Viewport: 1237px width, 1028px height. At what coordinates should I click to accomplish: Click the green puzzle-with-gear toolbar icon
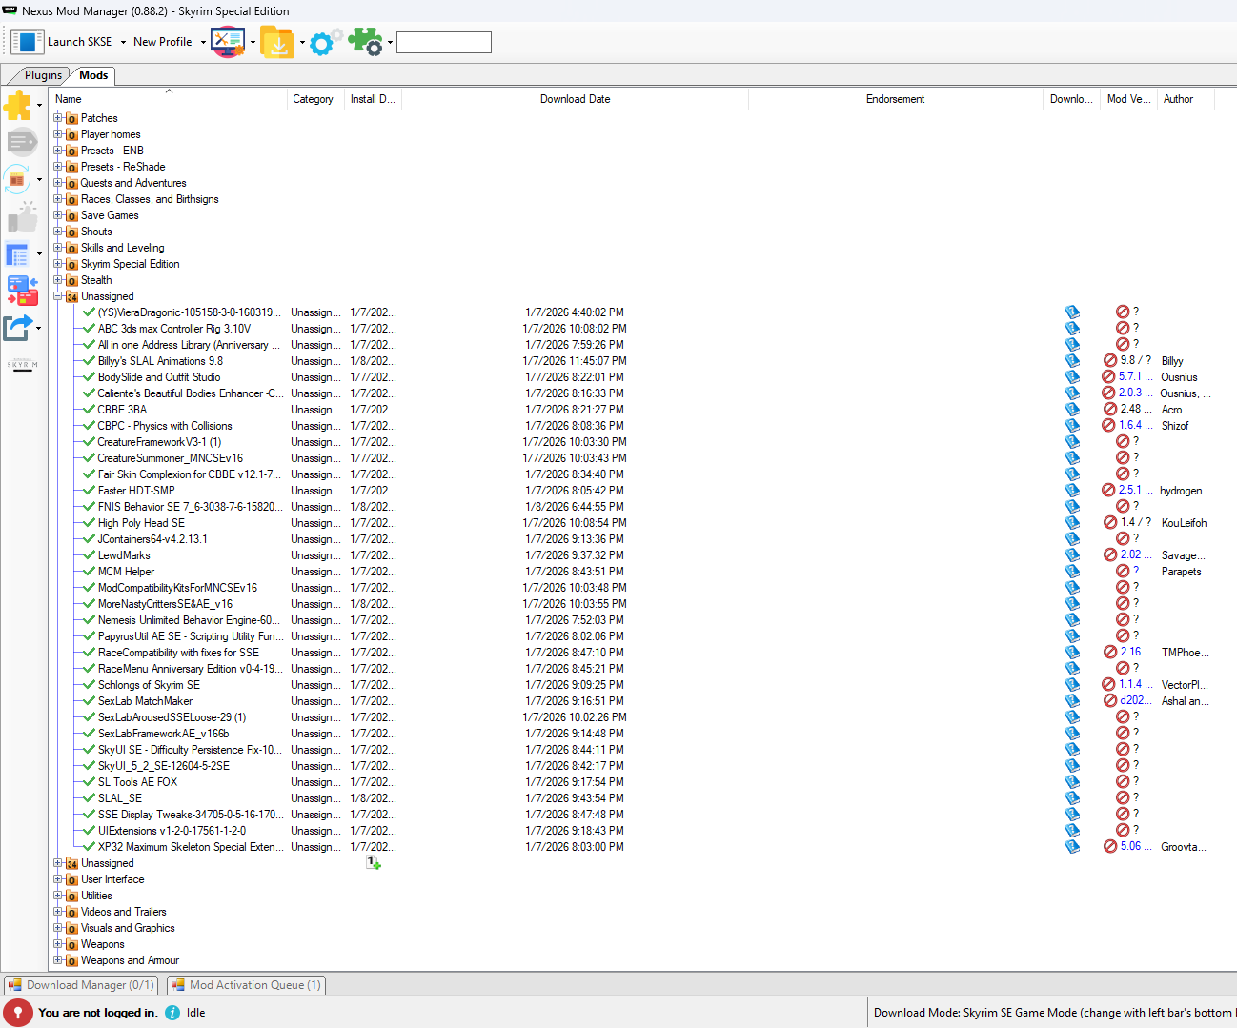click(x=366, y=42)
